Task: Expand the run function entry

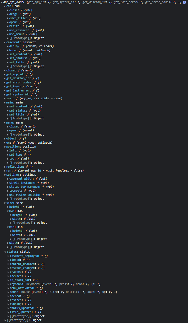Action: click(x=5, y=171)
